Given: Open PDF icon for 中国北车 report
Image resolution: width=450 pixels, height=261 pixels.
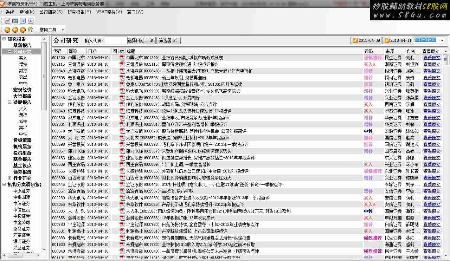Looking at the screenshot, I should 122,58.
